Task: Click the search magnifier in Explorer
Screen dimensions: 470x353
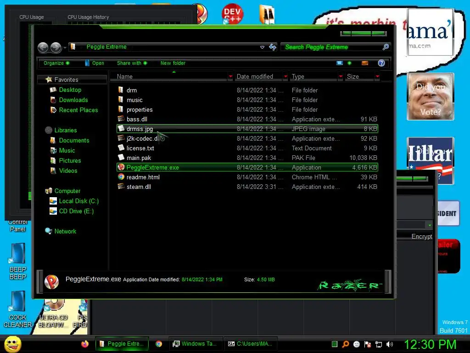Action: coord(386,47)
